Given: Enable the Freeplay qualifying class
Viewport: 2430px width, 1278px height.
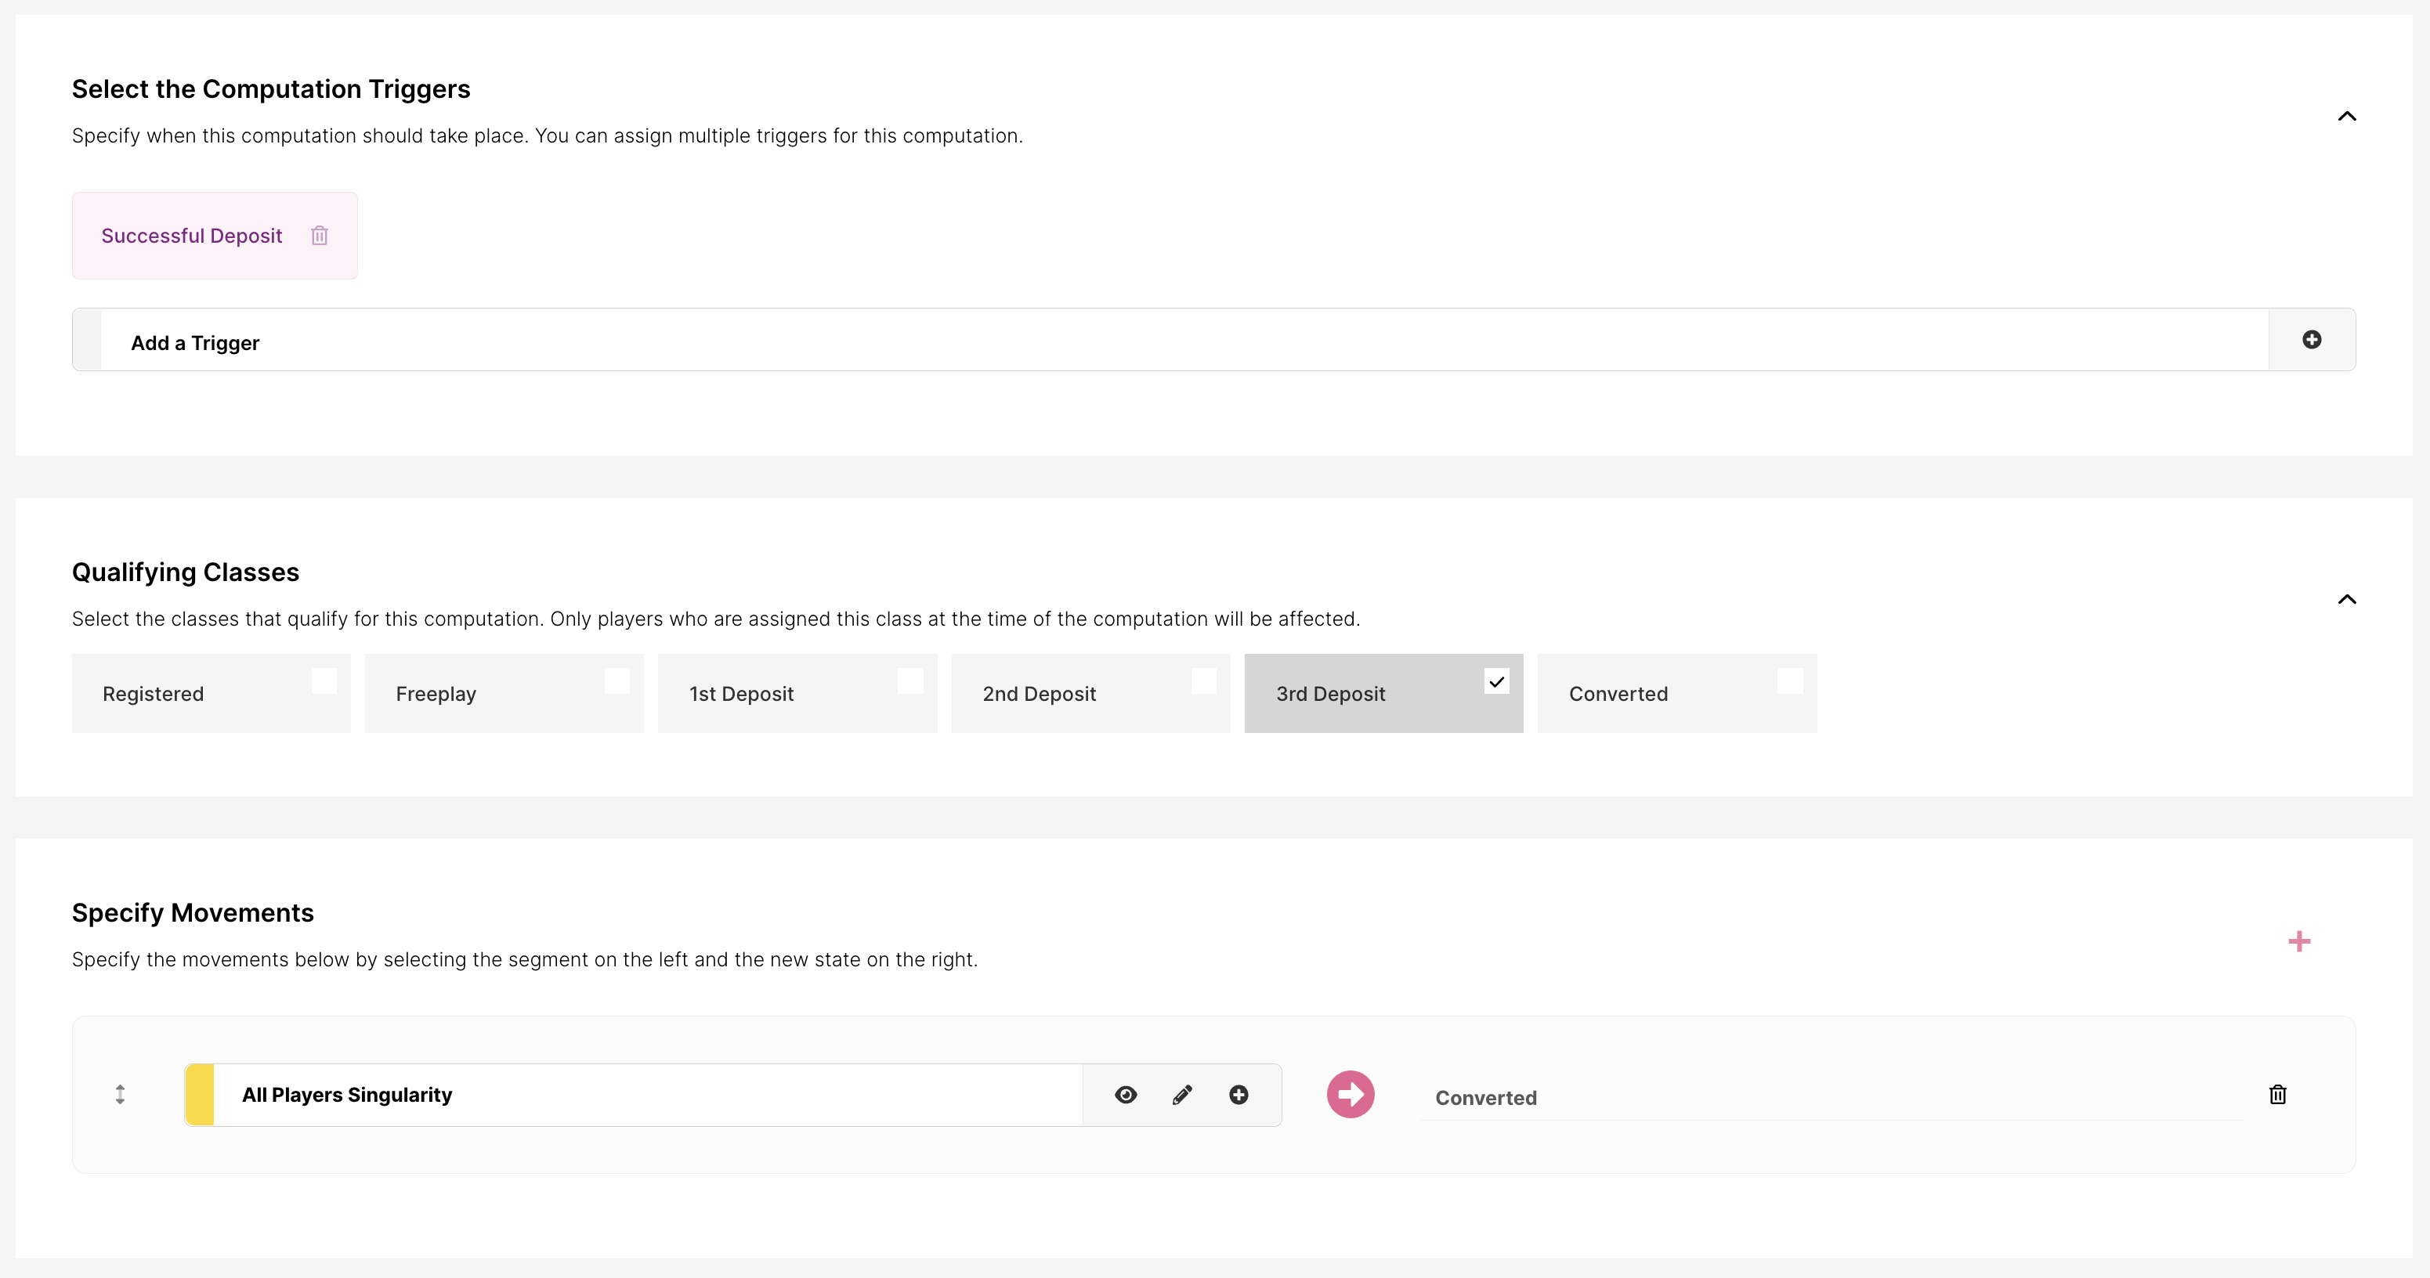Looking at the screenshot, I should coord(617,681).
